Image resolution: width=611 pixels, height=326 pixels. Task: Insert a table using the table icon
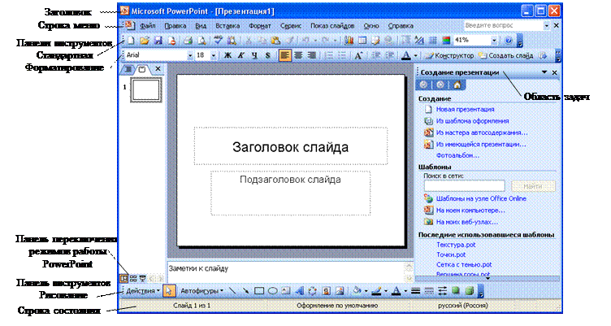click(x=362, y=40)
